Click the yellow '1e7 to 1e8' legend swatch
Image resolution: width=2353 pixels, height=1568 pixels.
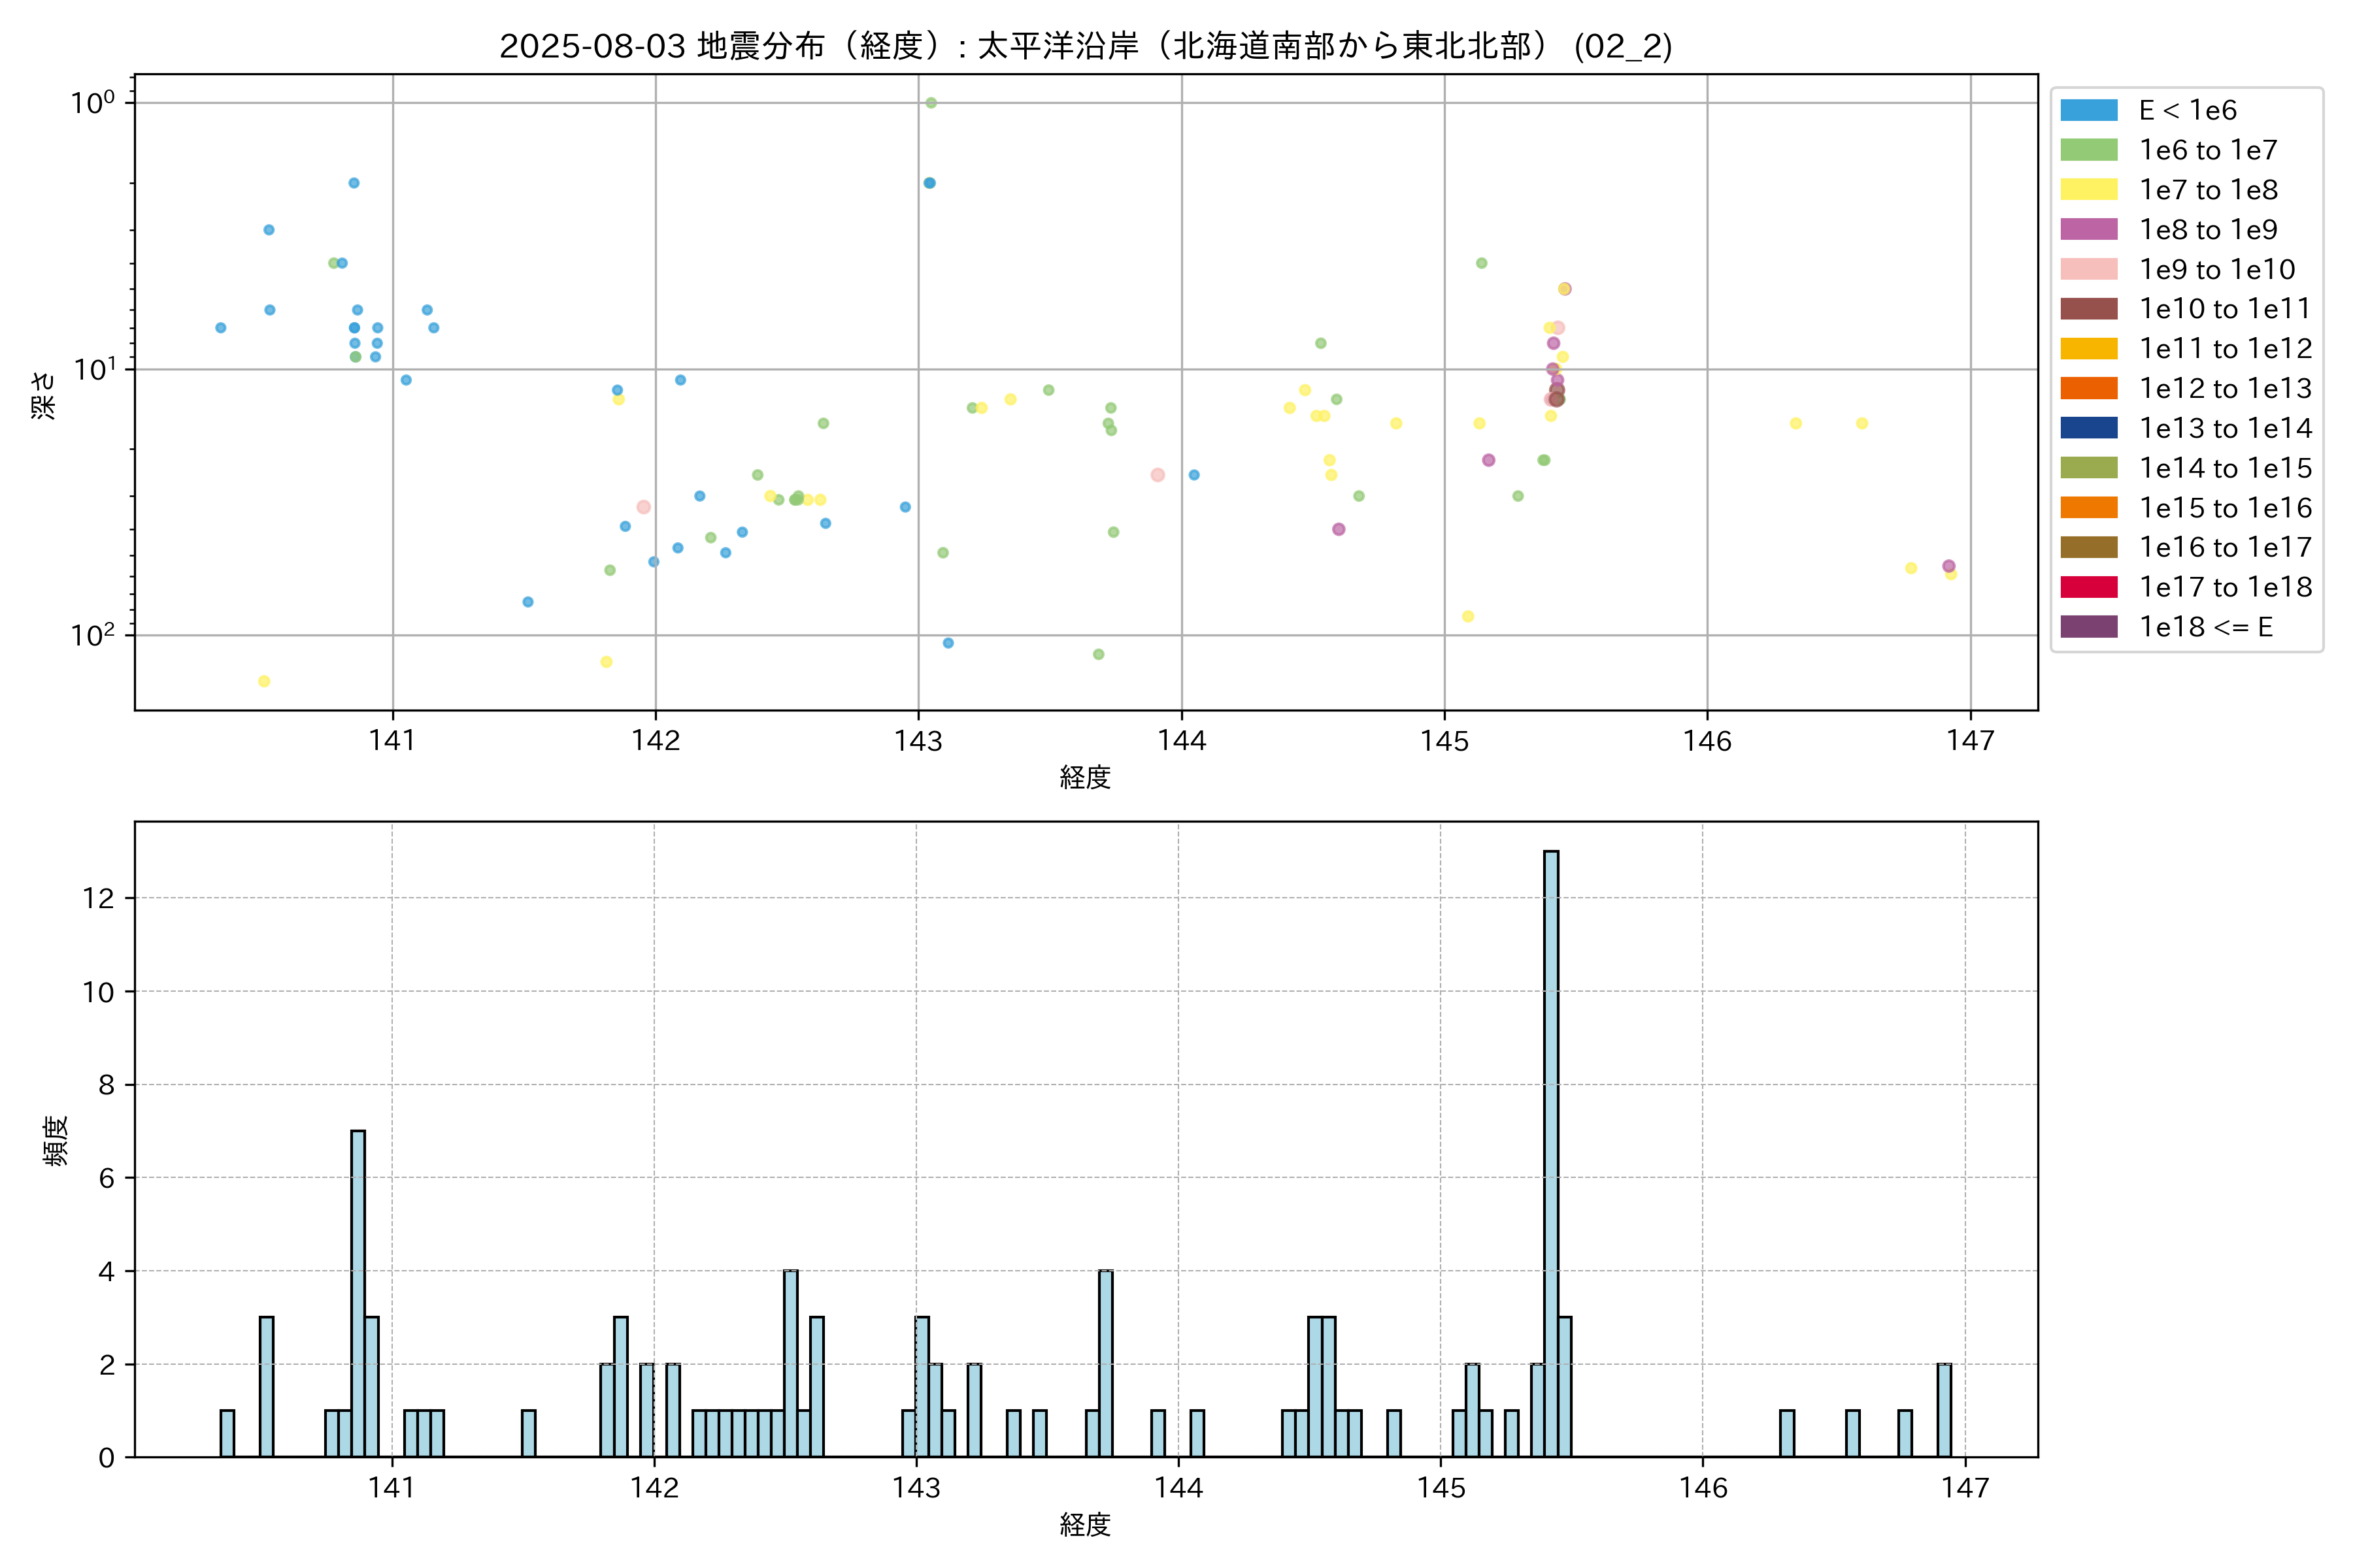(x=2088, y=190)
